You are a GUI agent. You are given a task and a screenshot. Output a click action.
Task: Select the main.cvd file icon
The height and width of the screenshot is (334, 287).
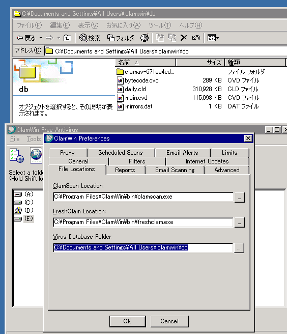point(120,98)
